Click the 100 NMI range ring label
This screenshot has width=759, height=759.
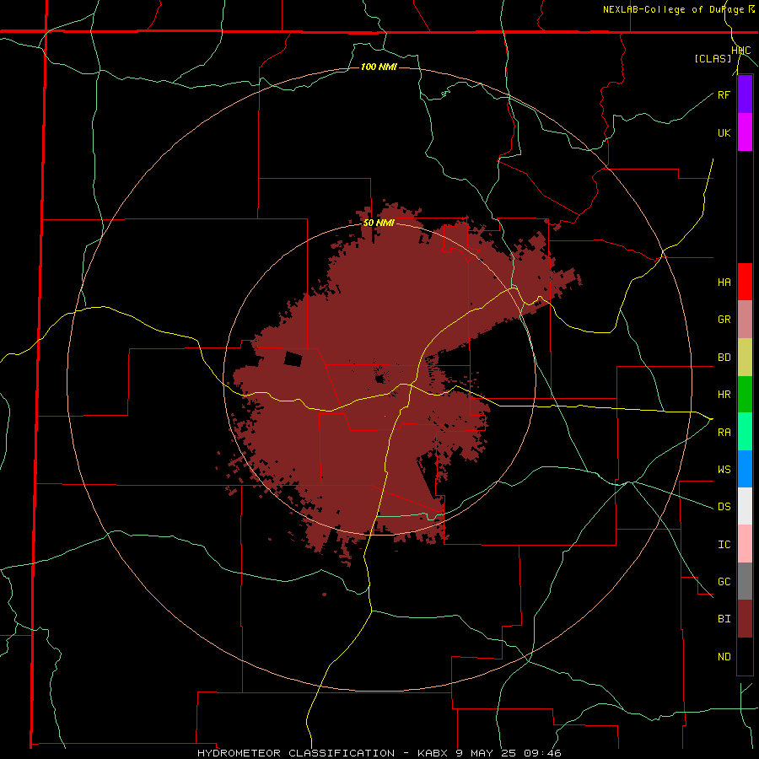click(379, 67)
